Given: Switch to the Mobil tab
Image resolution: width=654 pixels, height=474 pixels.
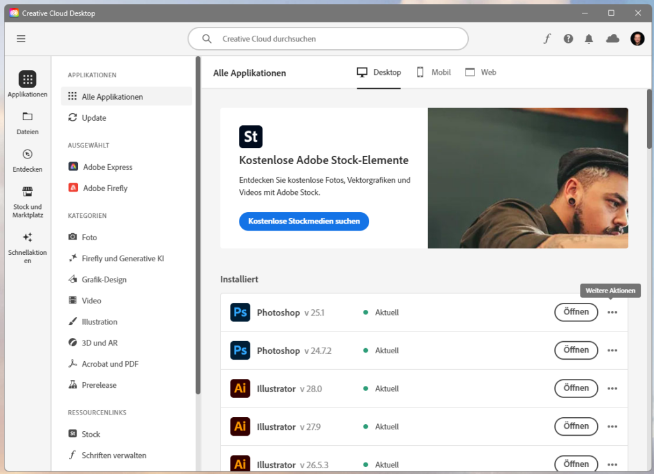Looking at the screenshot, I should (434, 73).
